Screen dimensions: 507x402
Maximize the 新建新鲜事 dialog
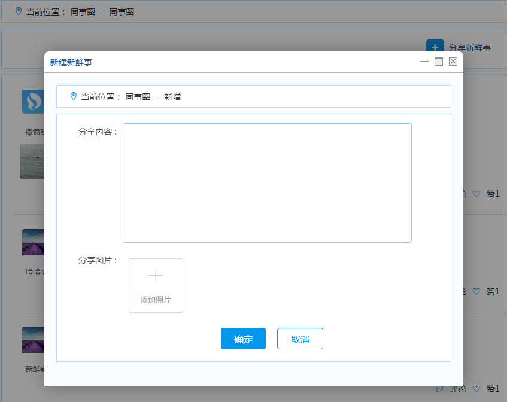pos(439,62)
